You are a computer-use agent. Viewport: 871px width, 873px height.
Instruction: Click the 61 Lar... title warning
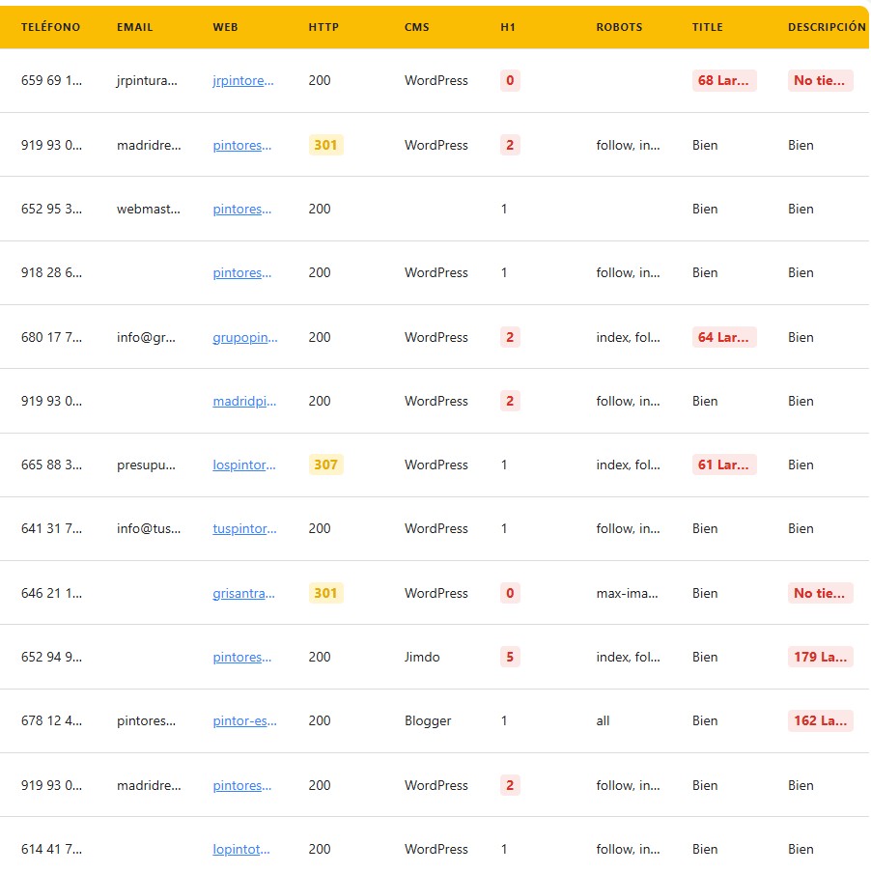pyautogui.click(x=724, y=465)
